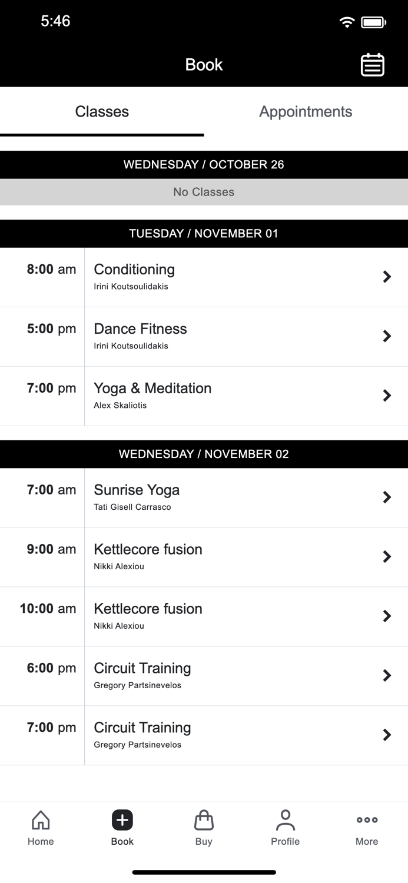Tap the Wi-Fi status icon

[347, 22]
